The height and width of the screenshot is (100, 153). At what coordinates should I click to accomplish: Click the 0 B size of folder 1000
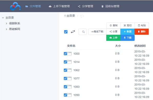click(117, 53)
